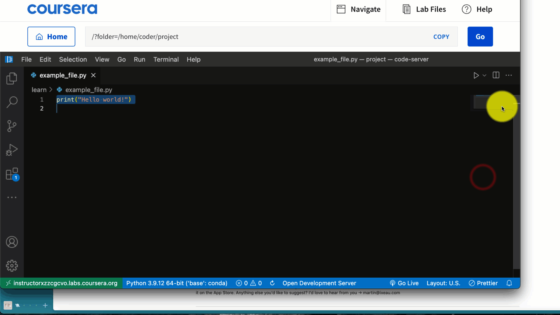This screenshot has height=315, width=560.
Task: Click the application menu icon left of File
Action: [9, 60]
